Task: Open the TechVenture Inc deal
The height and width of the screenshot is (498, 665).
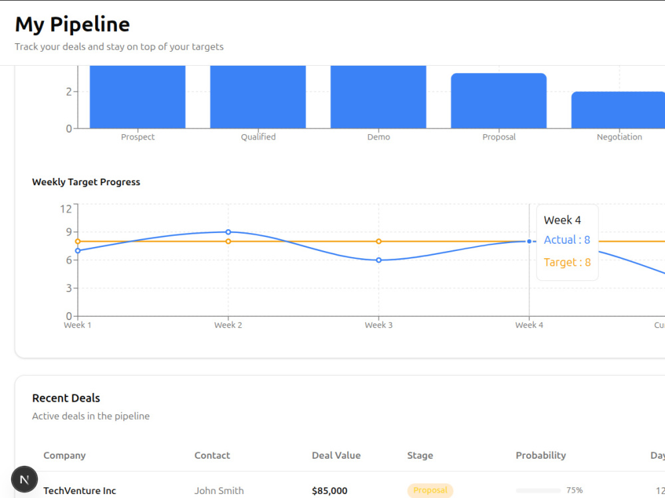Action: tap(80, 491)
